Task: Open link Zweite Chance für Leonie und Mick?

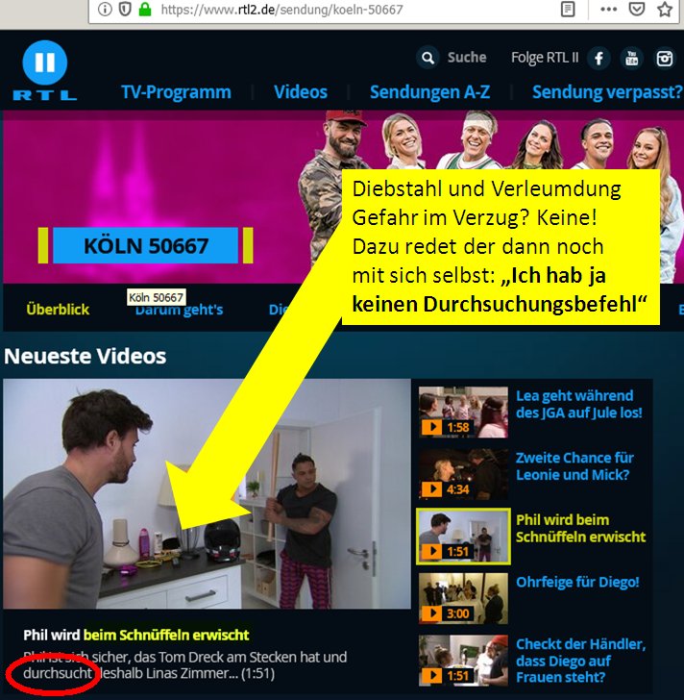Action: 574,466
